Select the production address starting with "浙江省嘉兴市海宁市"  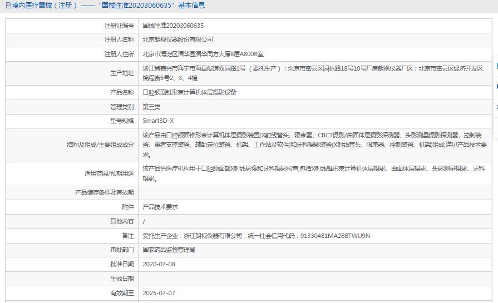point(313,73)
